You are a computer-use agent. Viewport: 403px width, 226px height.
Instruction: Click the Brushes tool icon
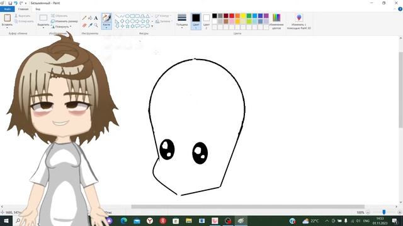click(x=106, y=18)
